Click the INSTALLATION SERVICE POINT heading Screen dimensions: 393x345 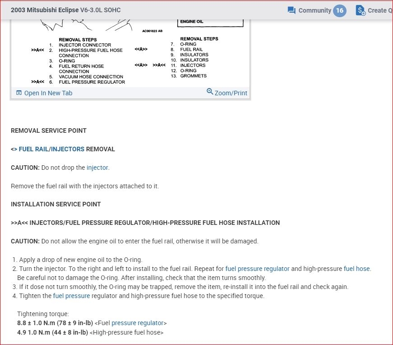[x=55, y=204]
